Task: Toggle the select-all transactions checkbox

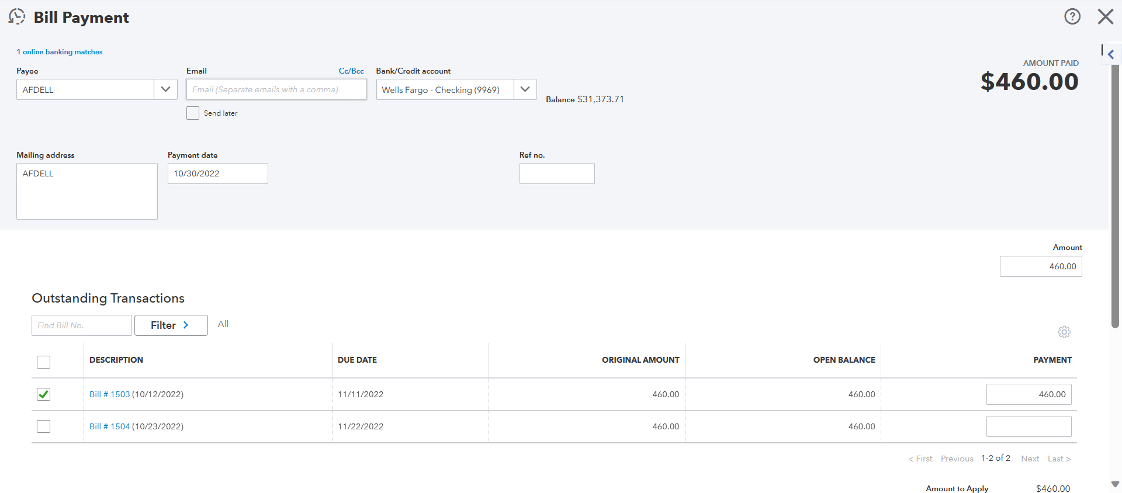Action: click(x=43, y=362)
